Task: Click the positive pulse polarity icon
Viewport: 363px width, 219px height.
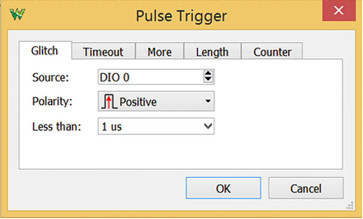Action: pos(109,101)
